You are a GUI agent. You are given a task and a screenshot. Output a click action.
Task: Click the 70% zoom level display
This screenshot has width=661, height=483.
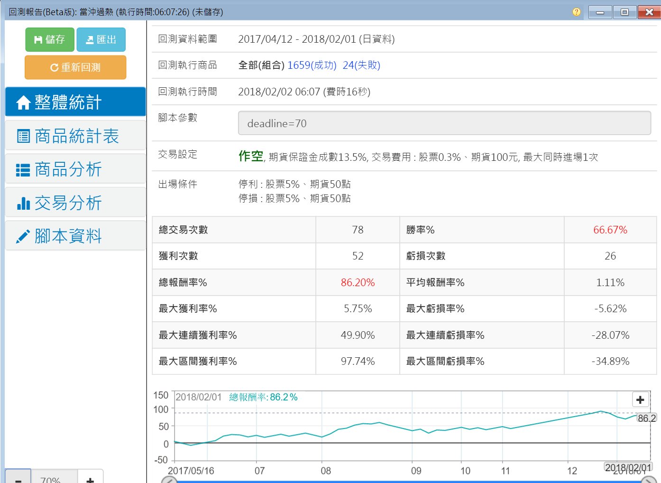tap(51, 478)
